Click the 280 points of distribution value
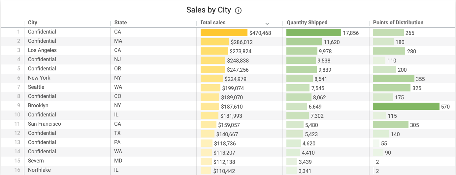 [x=411, y=51]
